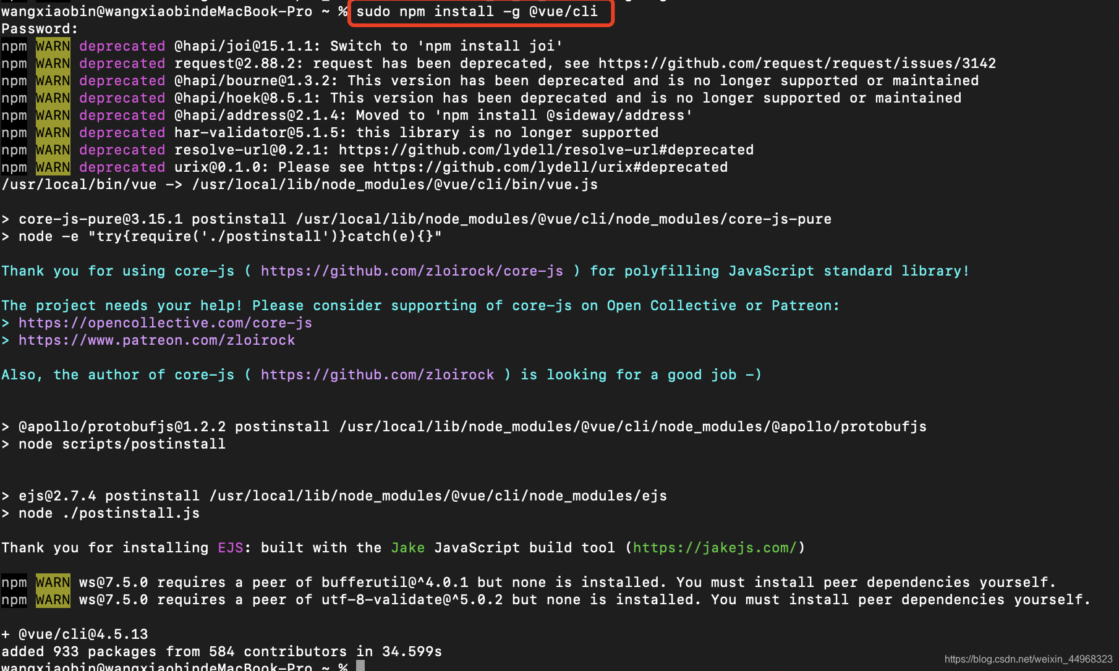
Task: Click the node -e try require postinstall line
Action: click(x=221, y=237)
